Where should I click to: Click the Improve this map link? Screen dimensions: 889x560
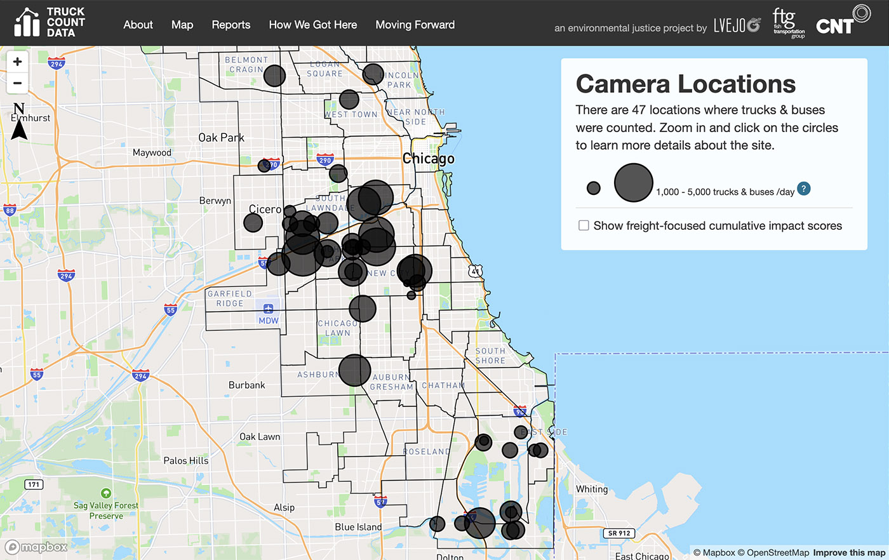pyautogui.click(x=848, y=552)
